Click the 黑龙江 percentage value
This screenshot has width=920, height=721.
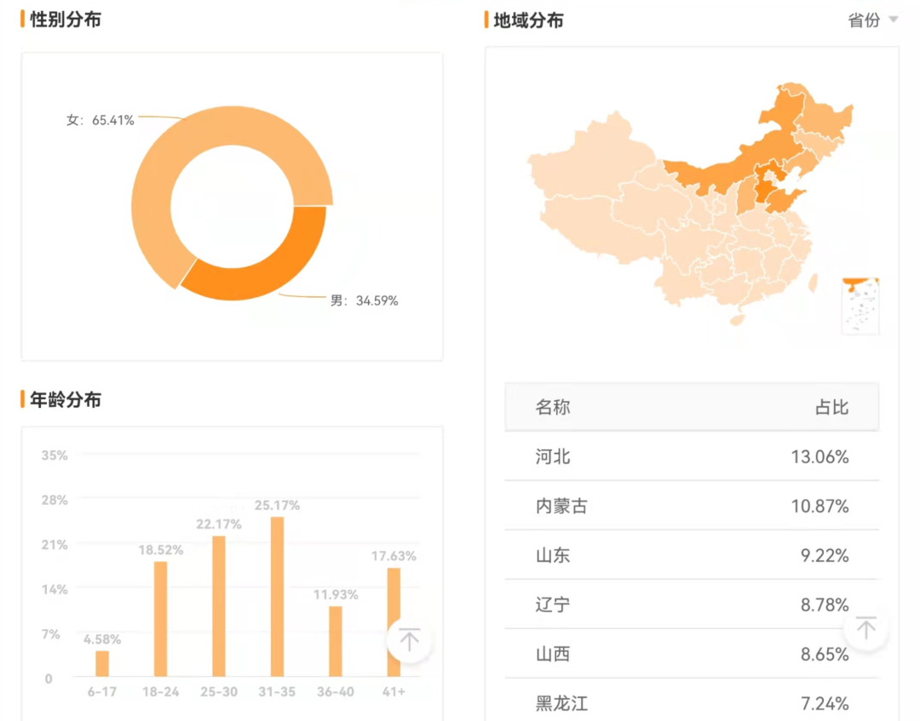(x=825, y=703)
